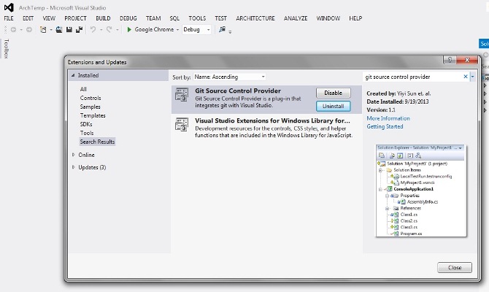489x292 pixels.
Task: Click the Open File toolbar icon
Action: 59,30
